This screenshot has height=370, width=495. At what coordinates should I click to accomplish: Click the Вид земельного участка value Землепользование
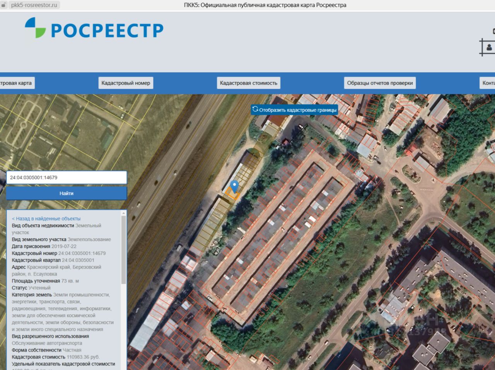pos(89,239)
